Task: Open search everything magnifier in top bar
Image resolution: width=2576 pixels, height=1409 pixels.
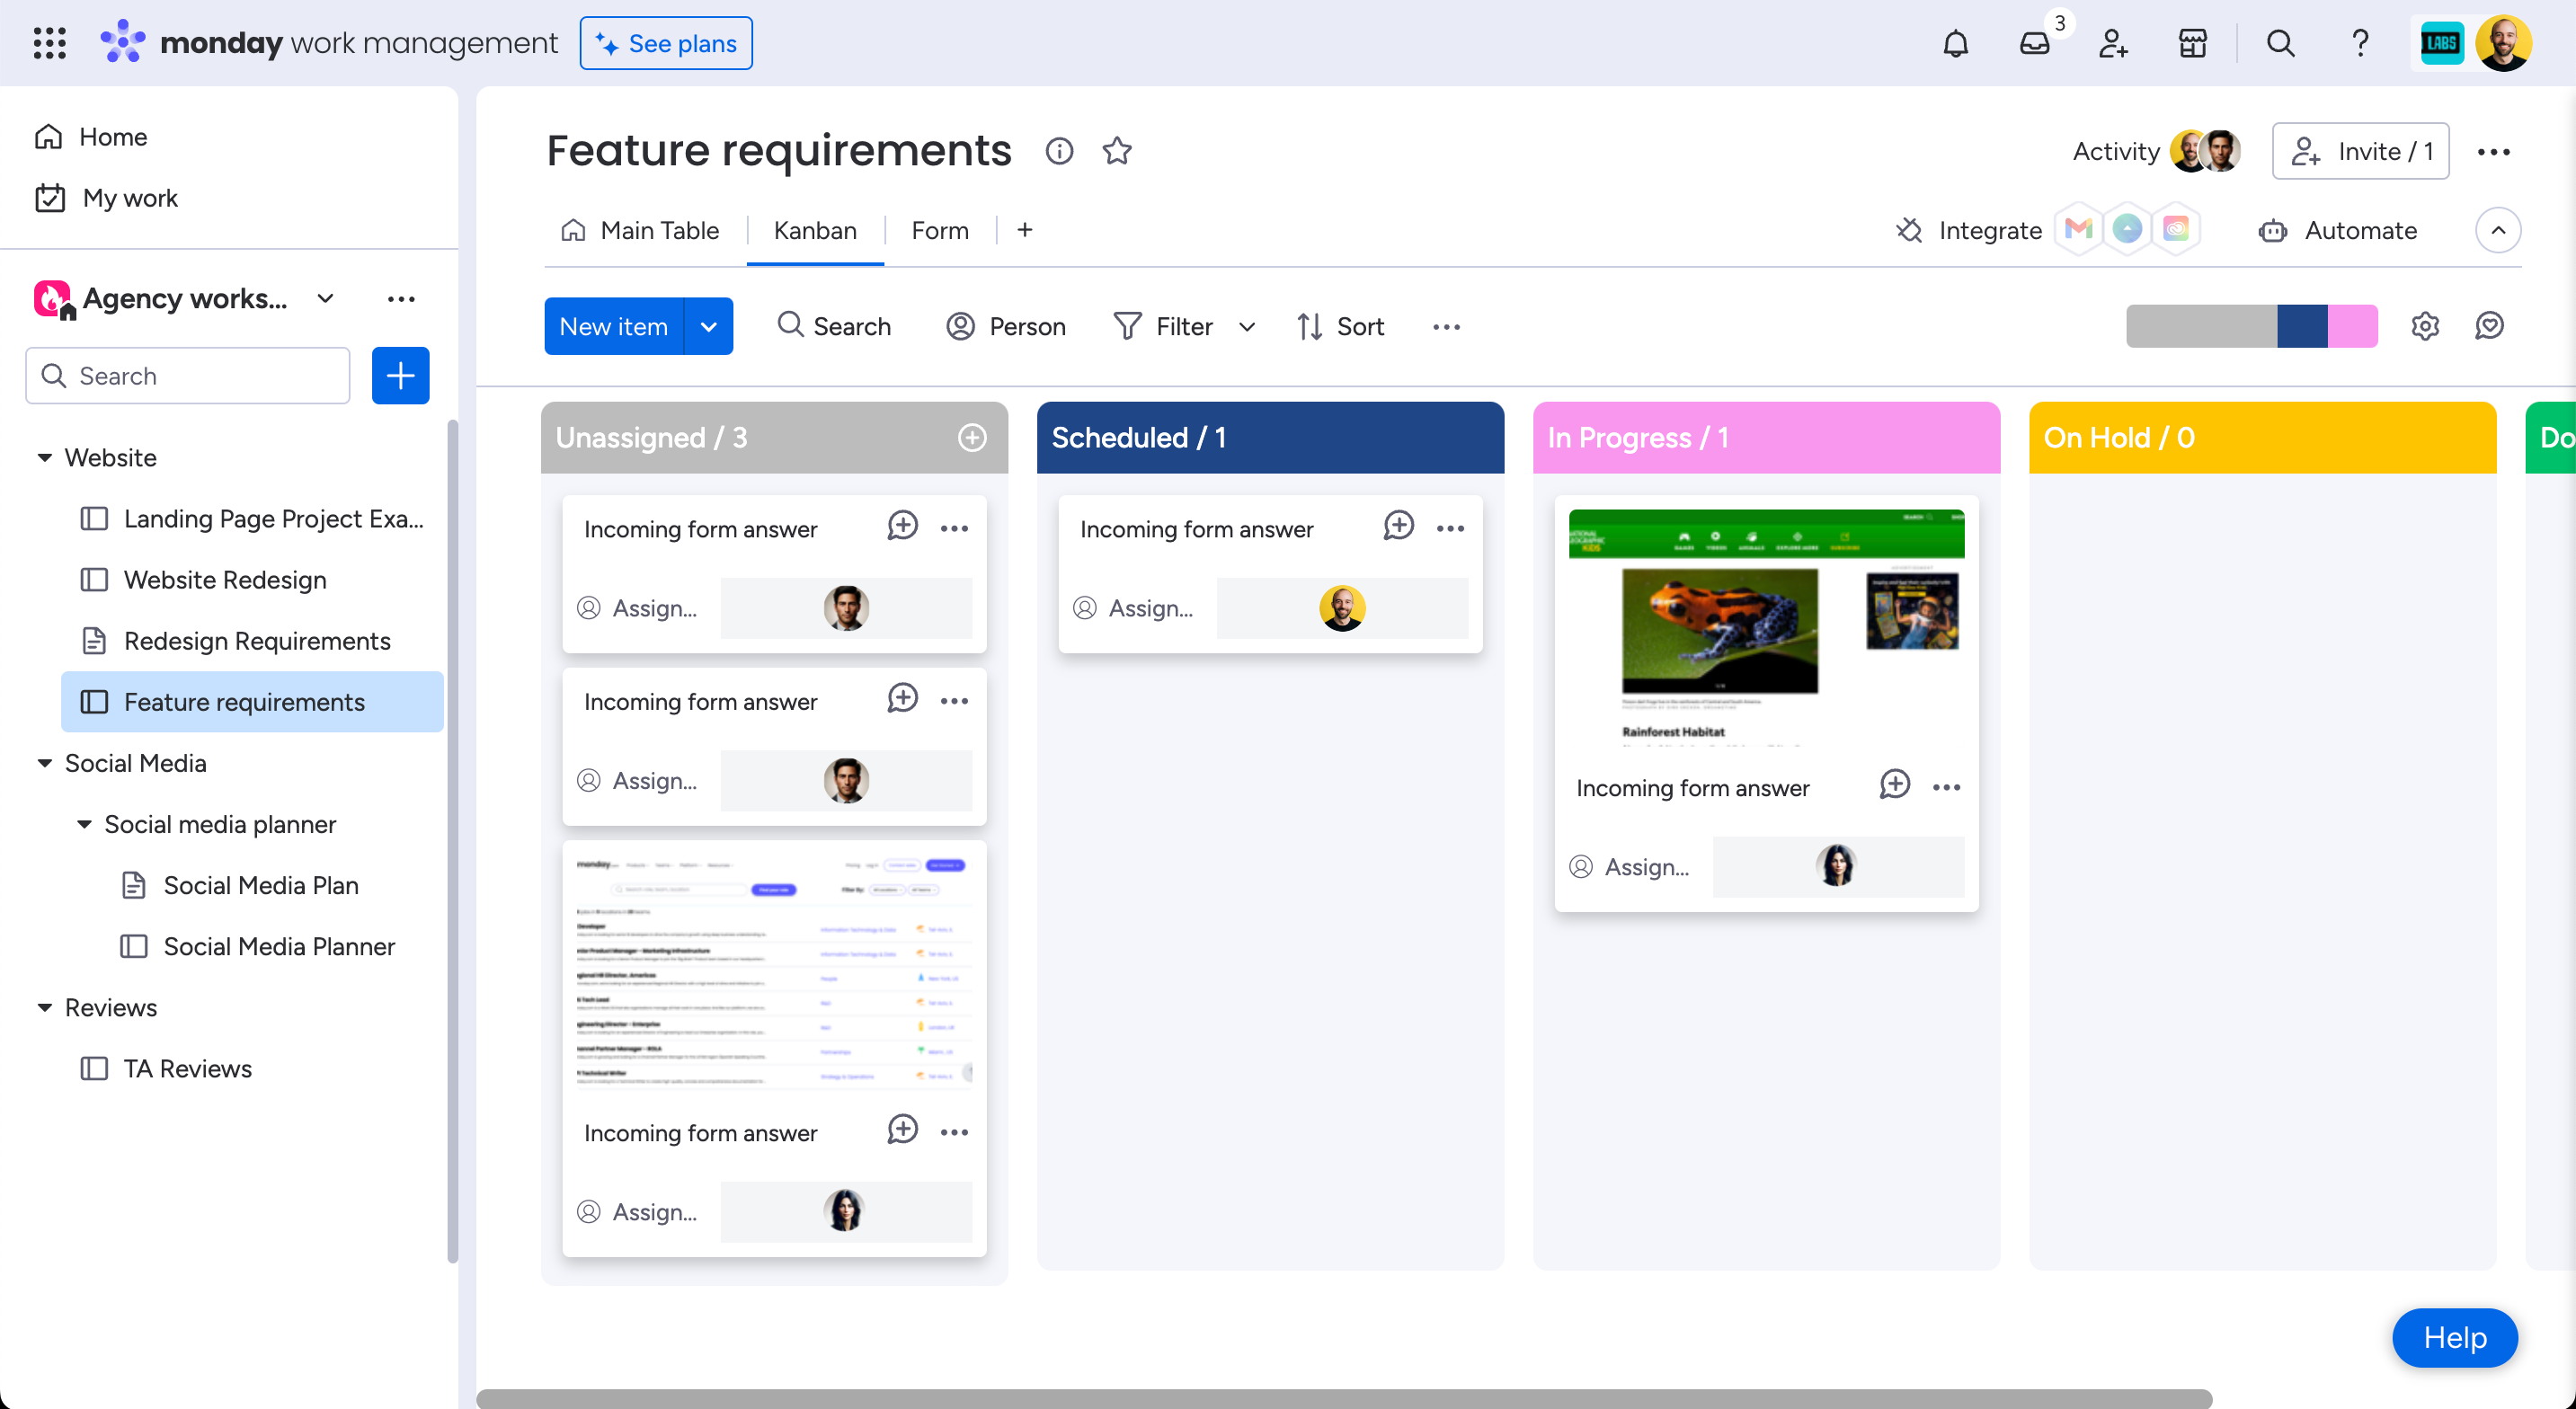Action: click(x=2280, y=43)
